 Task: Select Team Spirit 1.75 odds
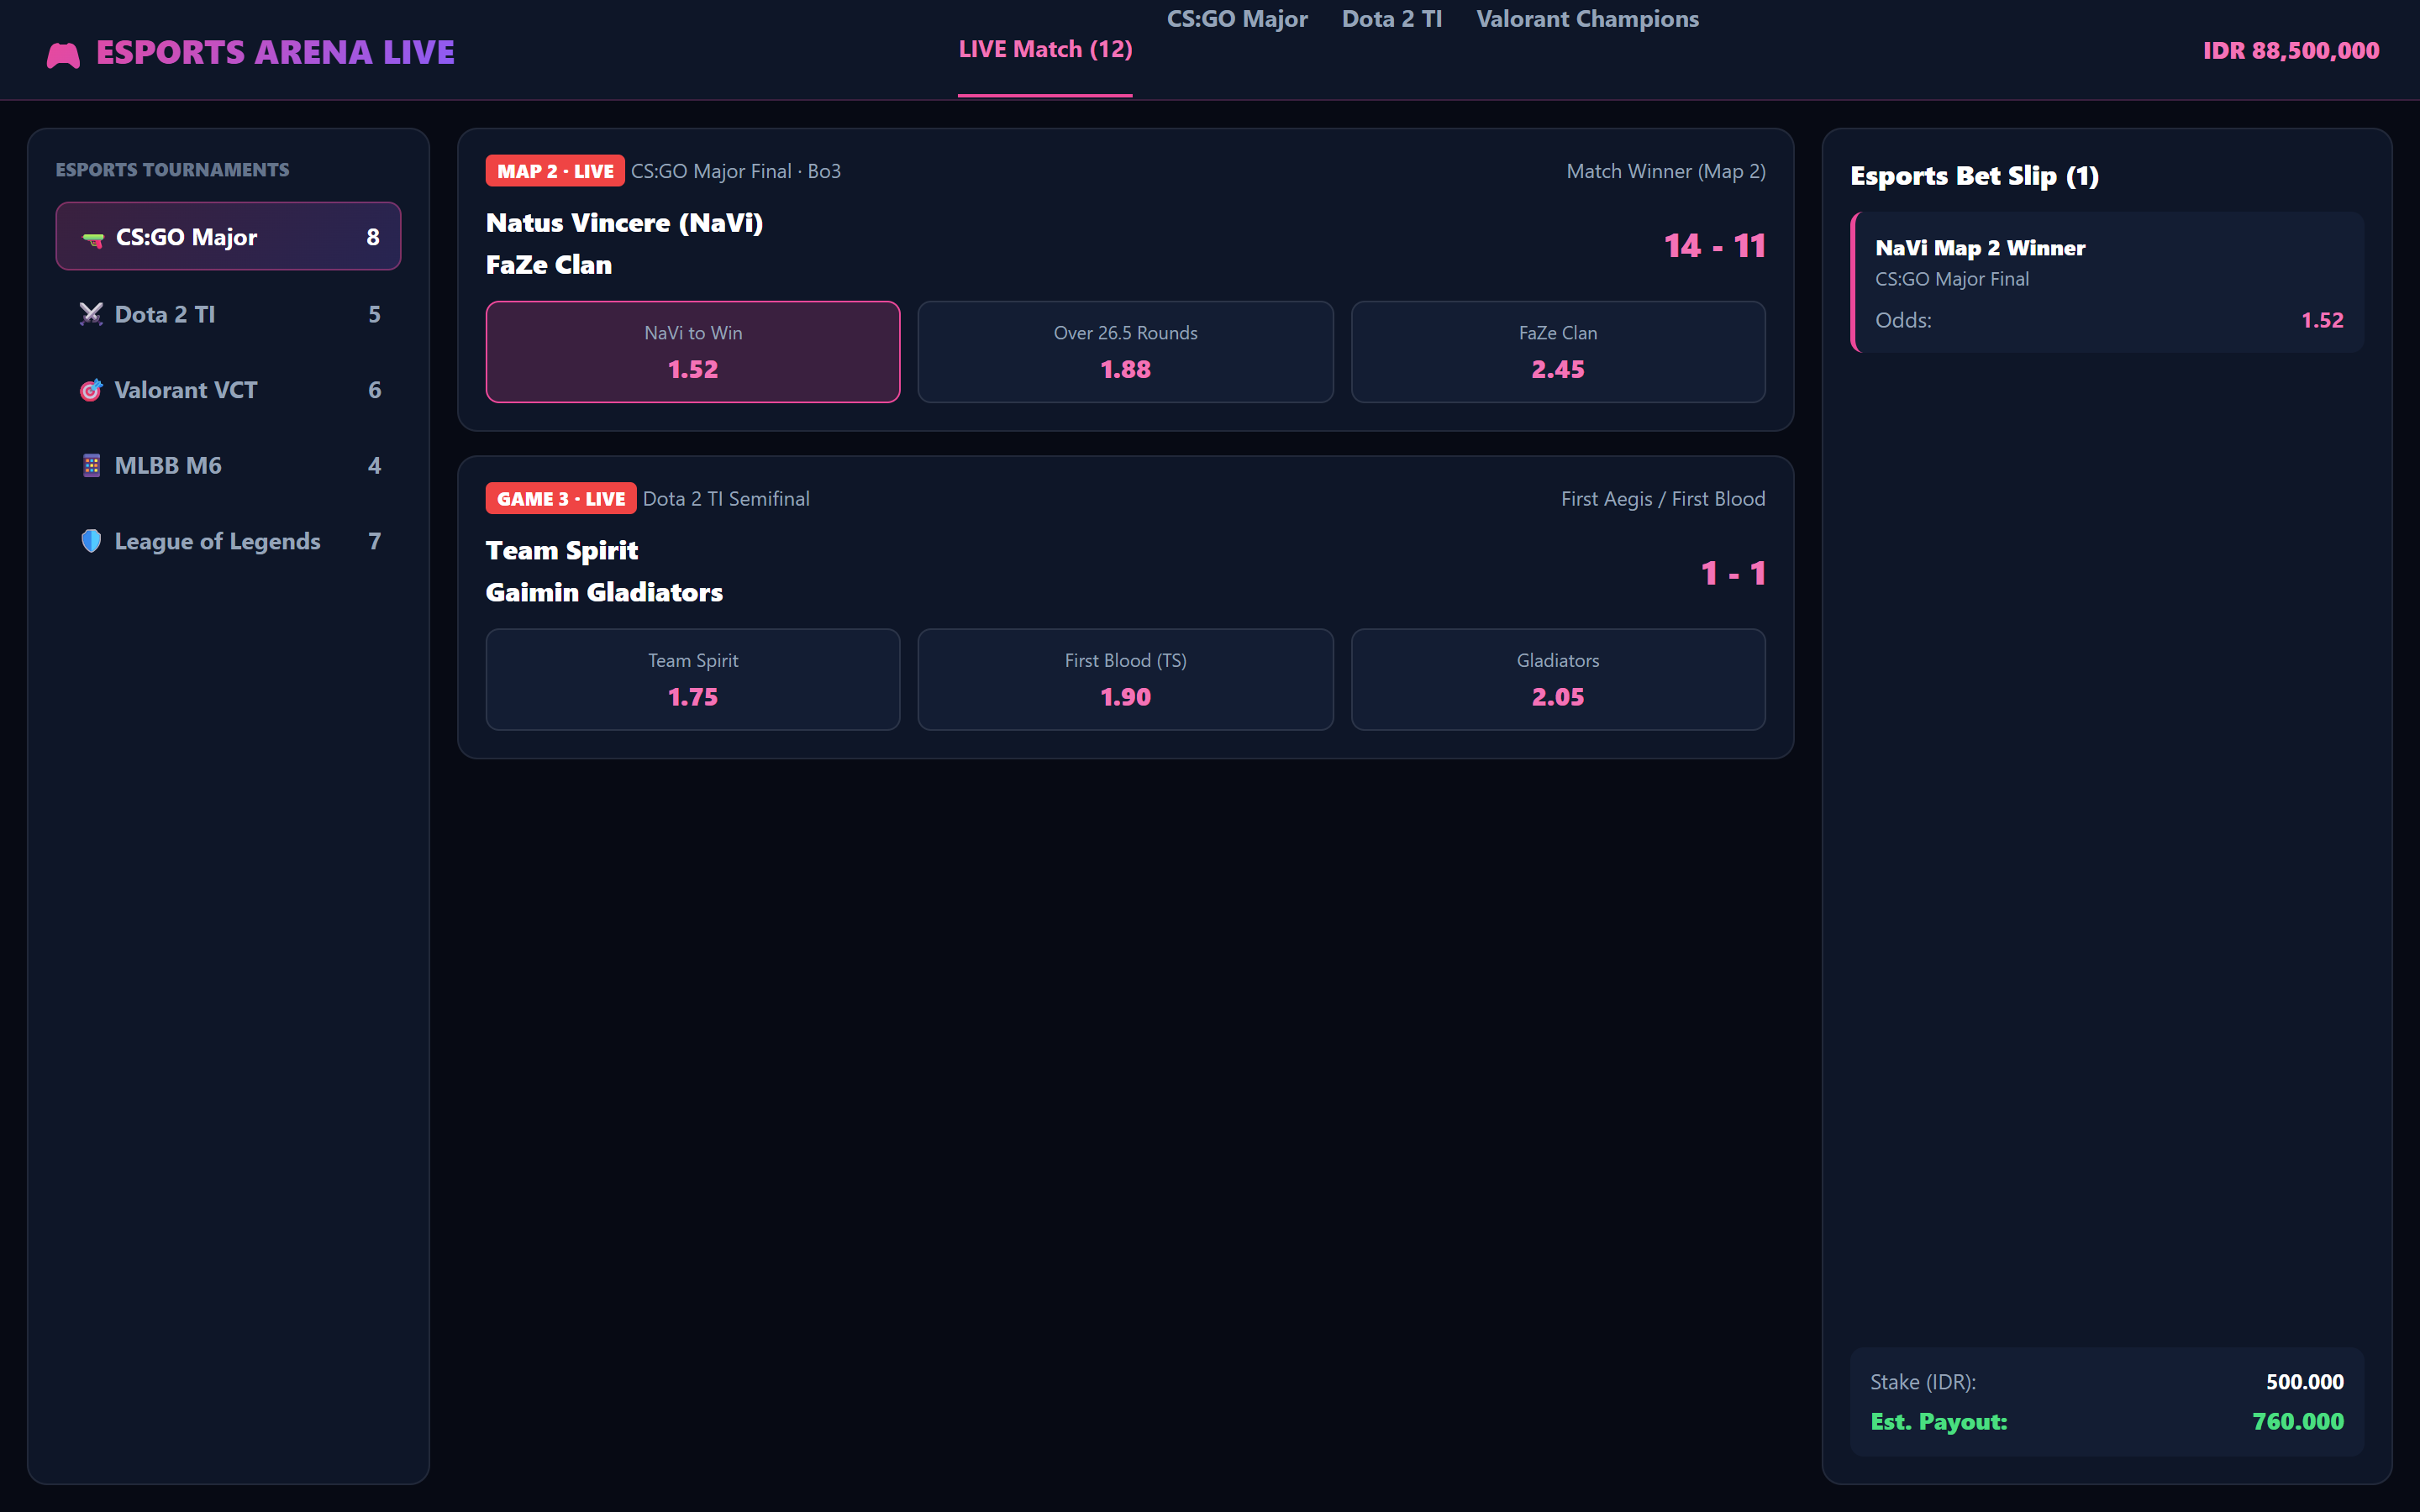(x=693, y=680)
